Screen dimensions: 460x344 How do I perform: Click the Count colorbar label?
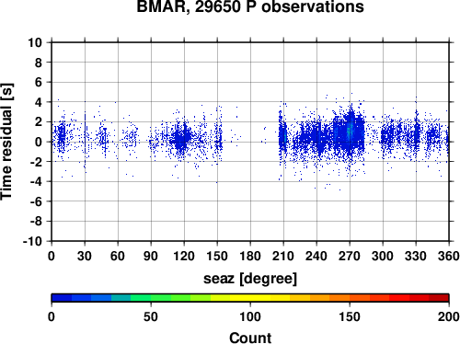pos(250,338)
